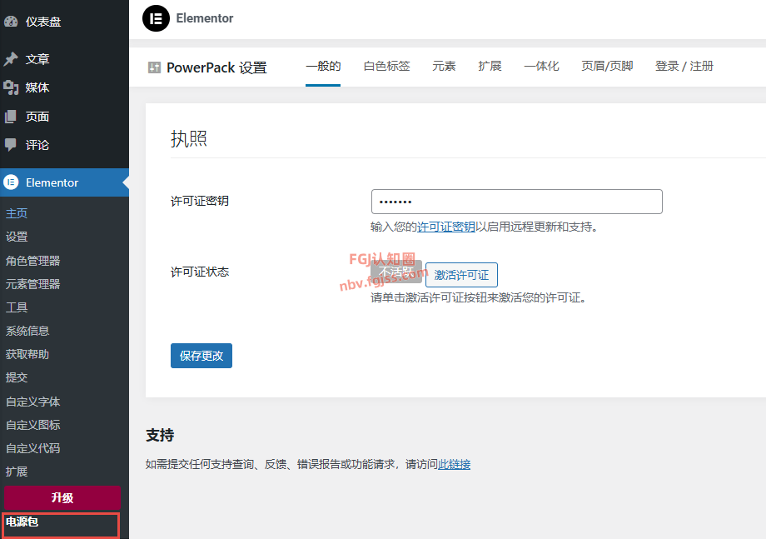Click the 请单击激活许可证按钮 hint text
Viewport: 766px width, 539px height.
pyautogui.click(x=478, y=297)
